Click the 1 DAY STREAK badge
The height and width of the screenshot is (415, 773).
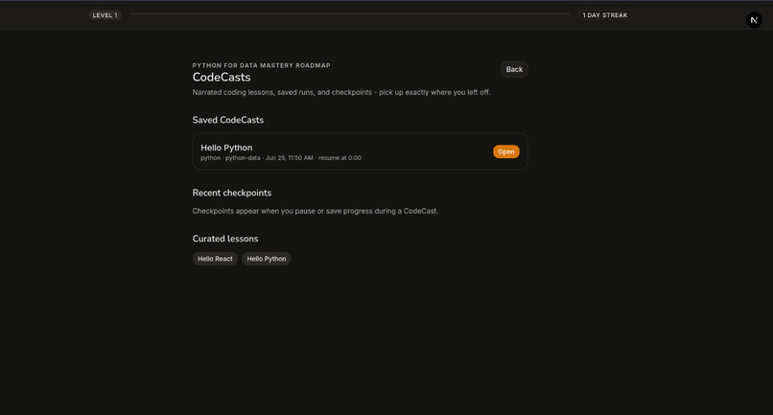(605, 15)
